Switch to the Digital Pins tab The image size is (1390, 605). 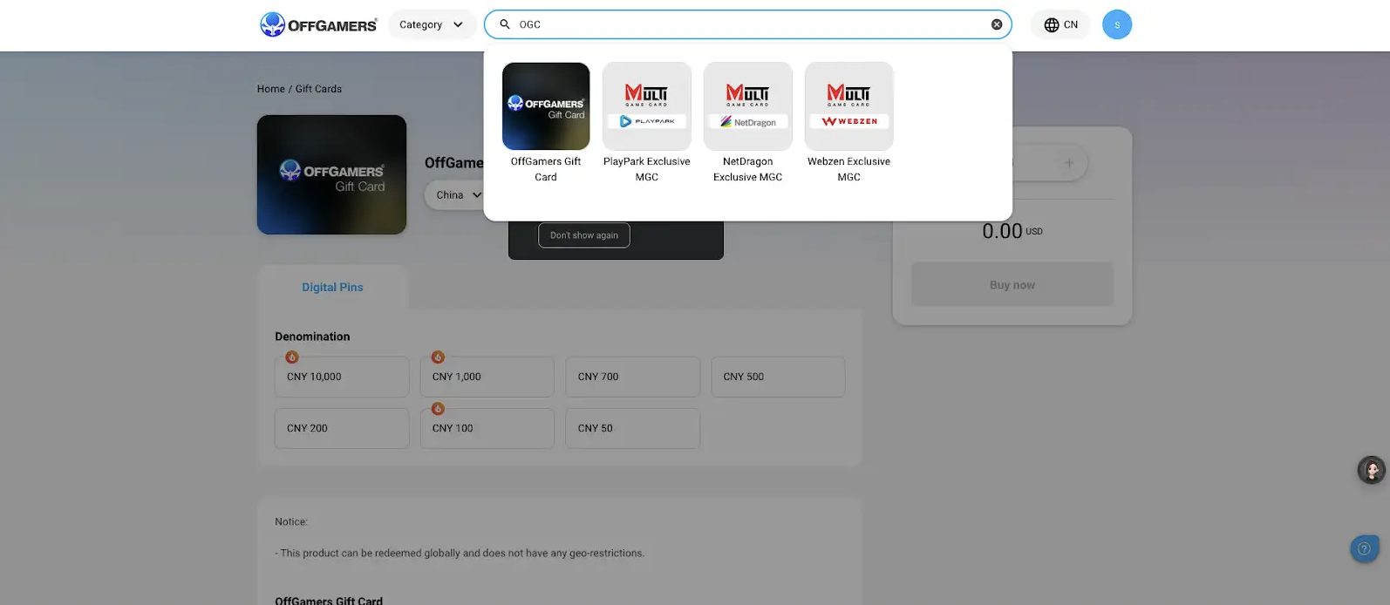(x=332, y=287)
